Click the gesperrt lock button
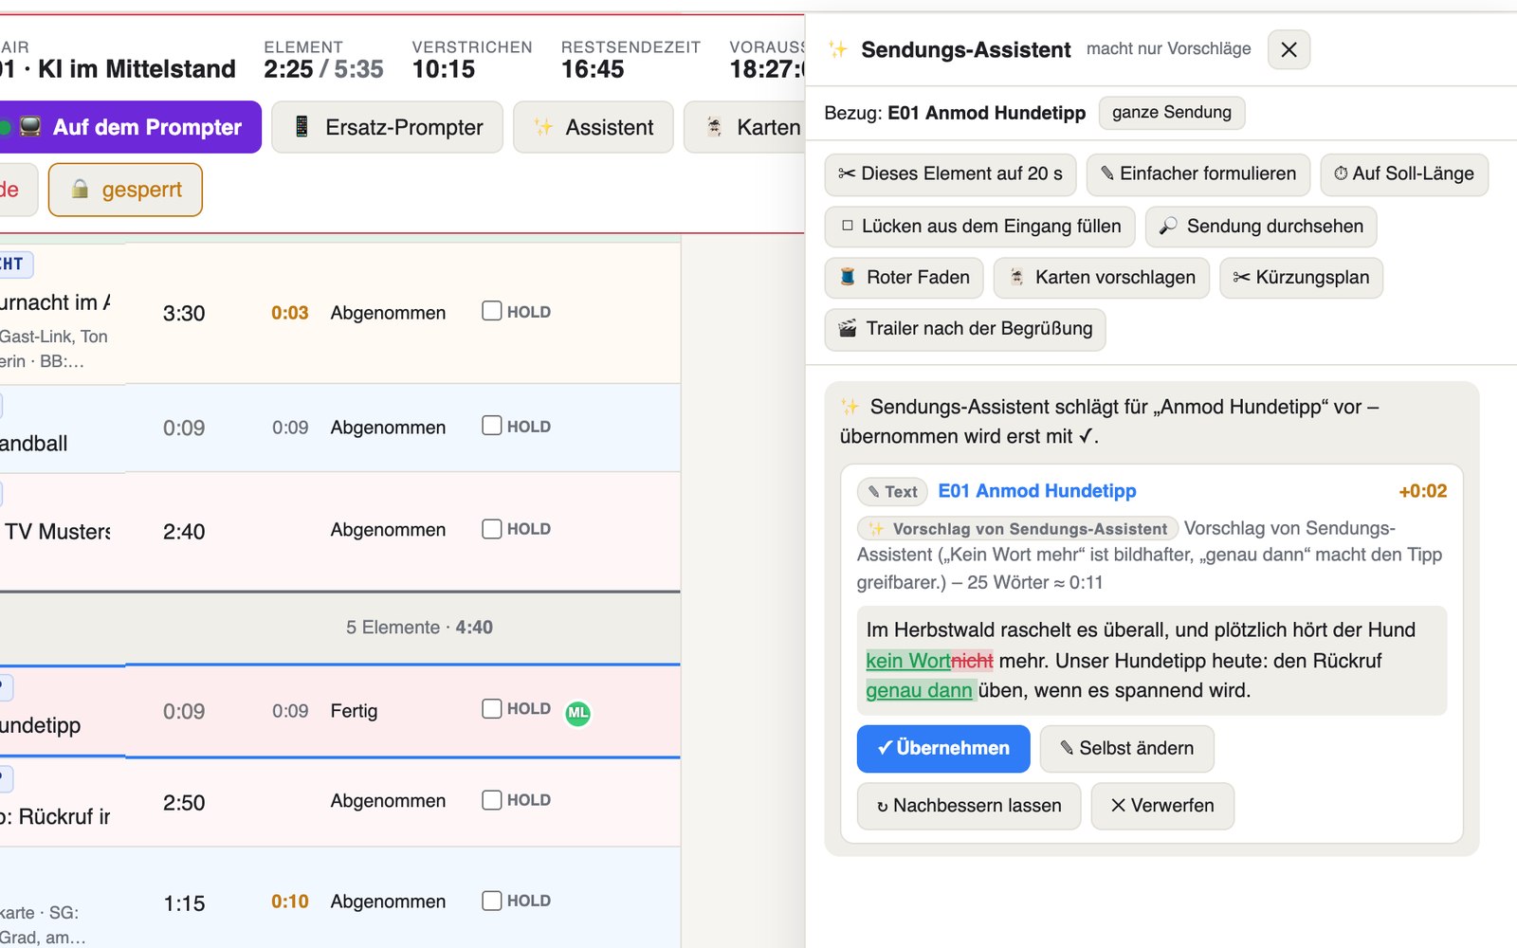The height and width of the screenshot is (948, 1517). pos(125,190)
